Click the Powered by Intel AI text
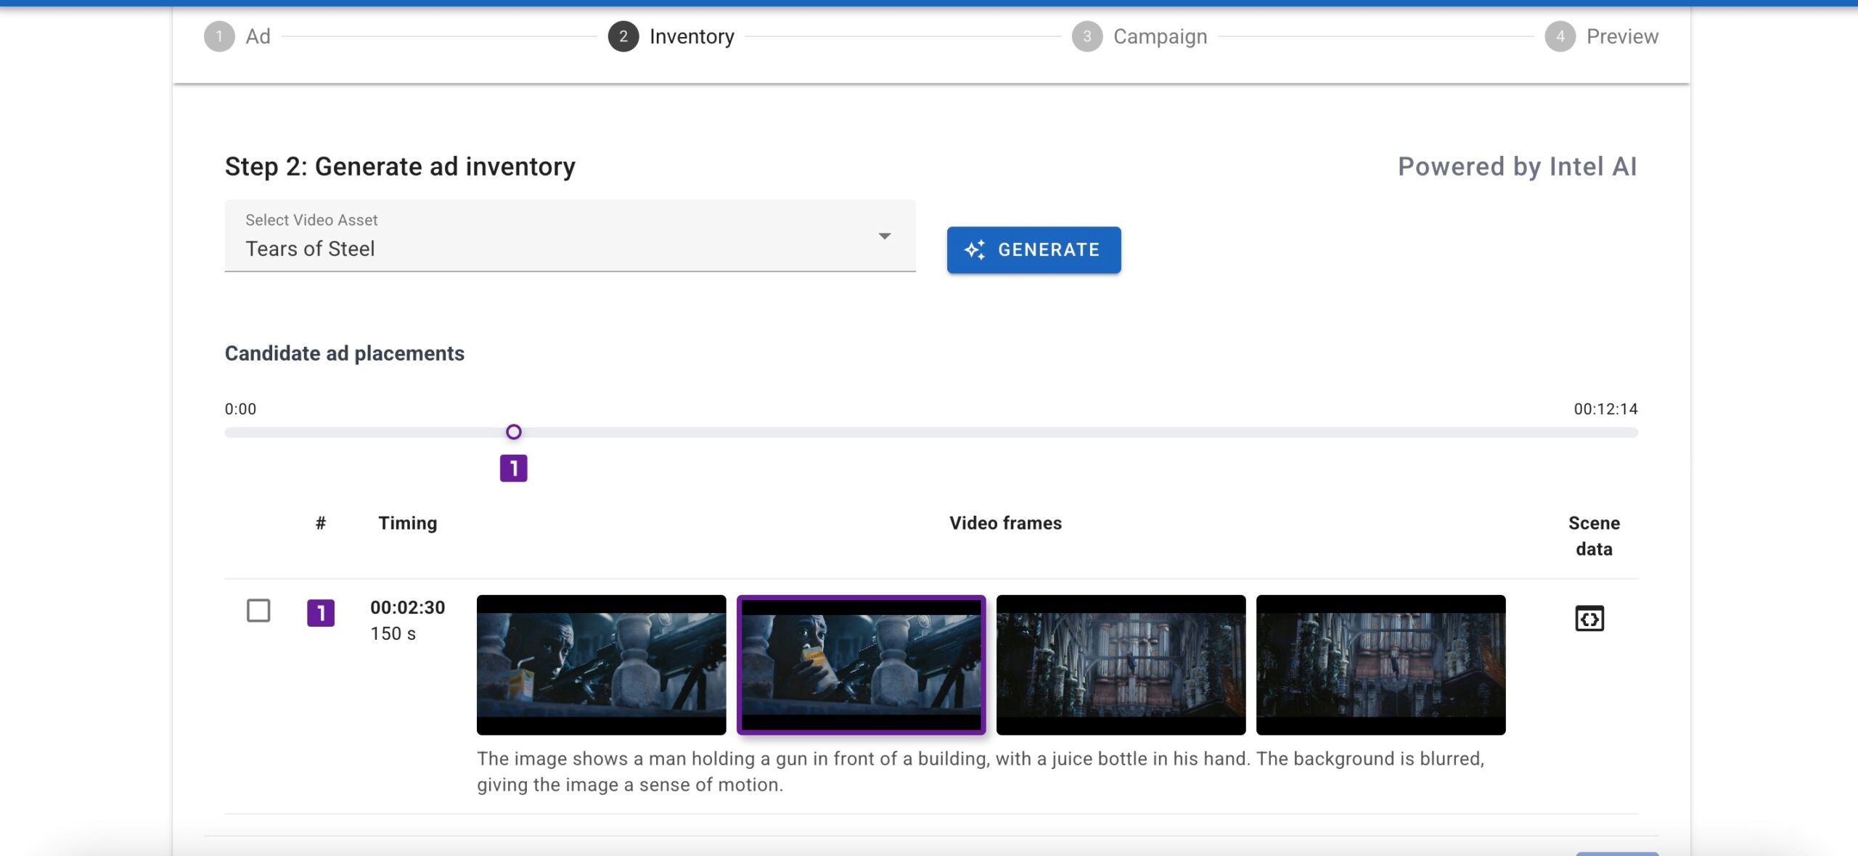The width and height of the screenshot is (1858, 856). coord(1517,166)
